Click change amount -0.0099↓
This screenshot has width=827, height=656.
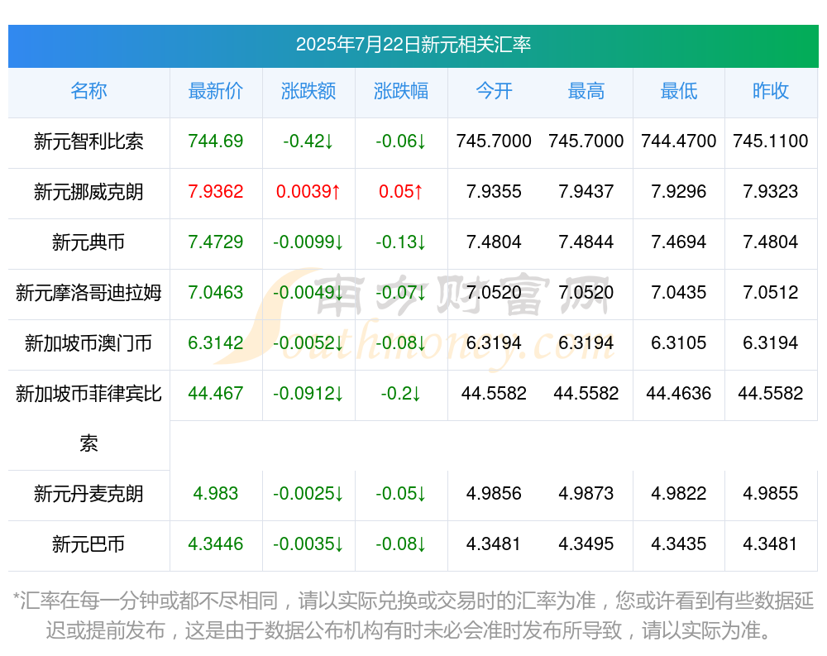(308, 242)
